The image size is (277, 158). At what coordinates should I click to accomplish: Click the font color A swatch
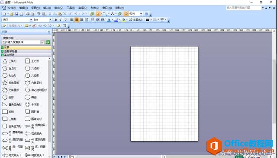coord(109,20)
